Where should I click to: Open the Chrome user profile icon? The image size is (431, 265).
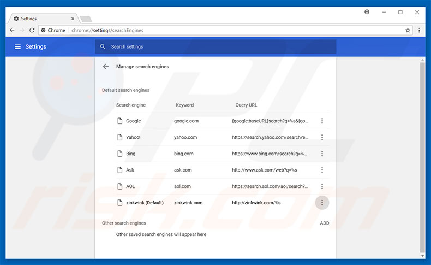367,12
